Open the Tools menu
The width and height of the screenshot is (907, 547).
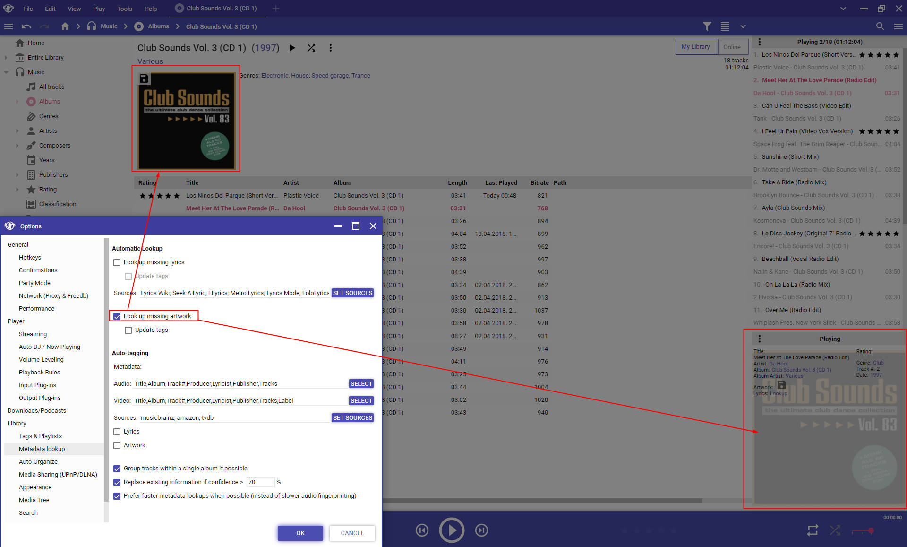[124, 9]
